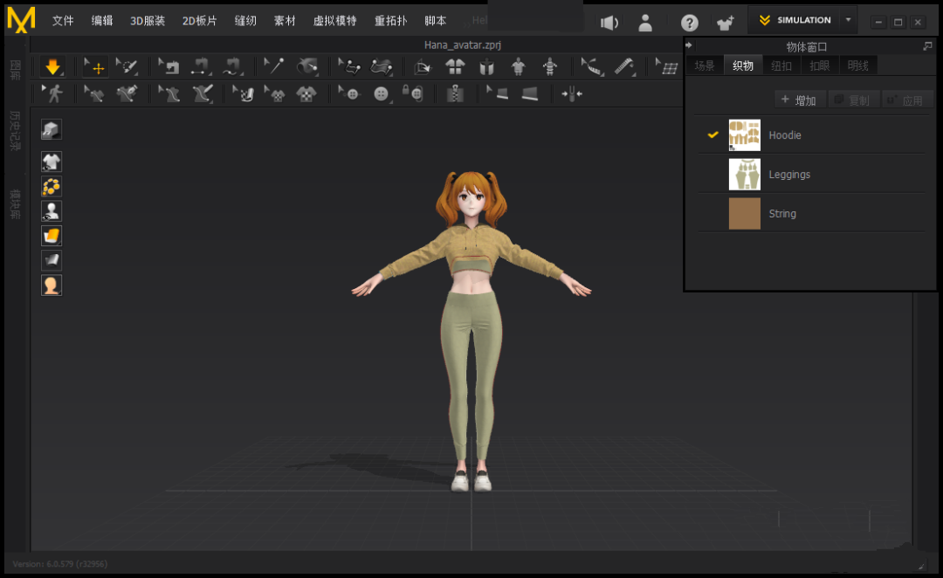943x578 pixels.
Task: Select the Graphic checkered shirt tool
Action: [306, 93]
